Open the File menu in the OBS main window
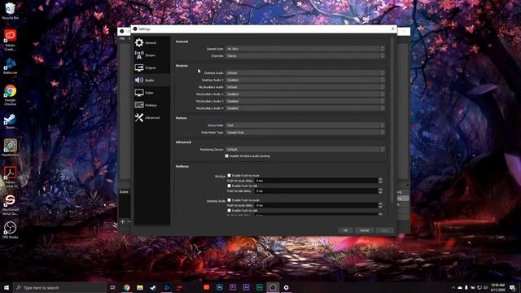Screen dimensions: 521x293 coord(122,38)
